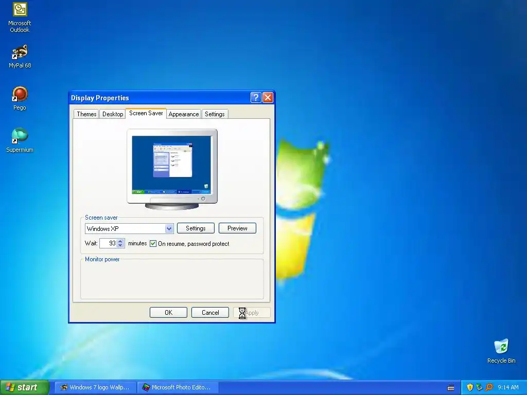Select the Pego desktop shortcut
Image resolution: width=527 pixels, height=395 pixels.
tap(20, 98)
